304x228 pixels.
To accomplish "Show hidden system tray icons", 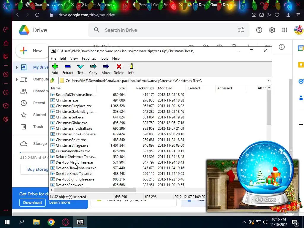I will click(x=244, y=222).
